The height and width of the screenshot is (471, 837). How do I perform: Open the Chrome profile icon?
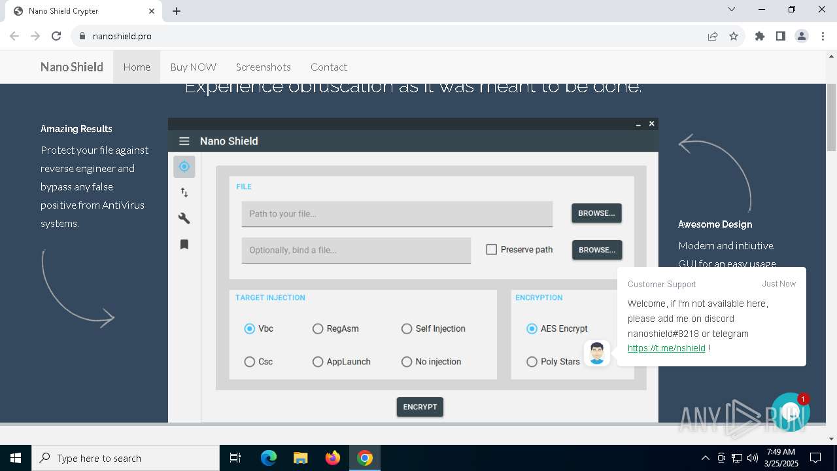pos(802,36)
